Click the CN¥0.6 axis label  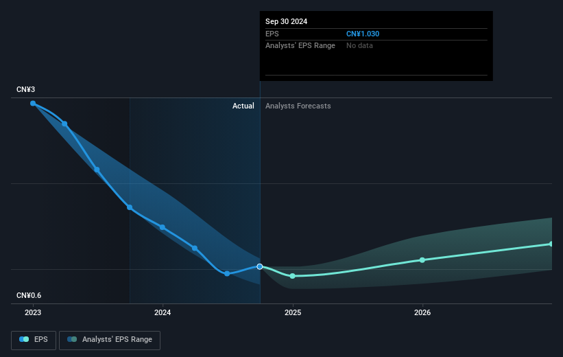(29, 295)
